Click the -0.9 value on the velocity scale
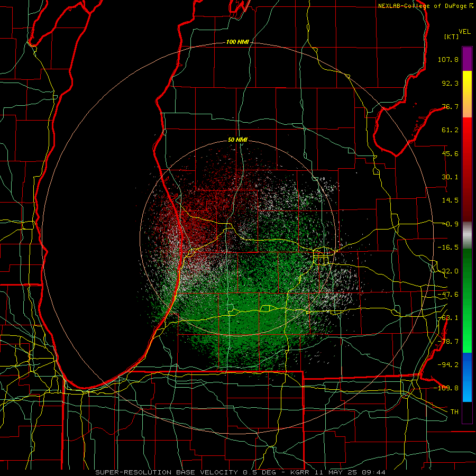Viewport: 476px width, 476px height. click(452, 224)
